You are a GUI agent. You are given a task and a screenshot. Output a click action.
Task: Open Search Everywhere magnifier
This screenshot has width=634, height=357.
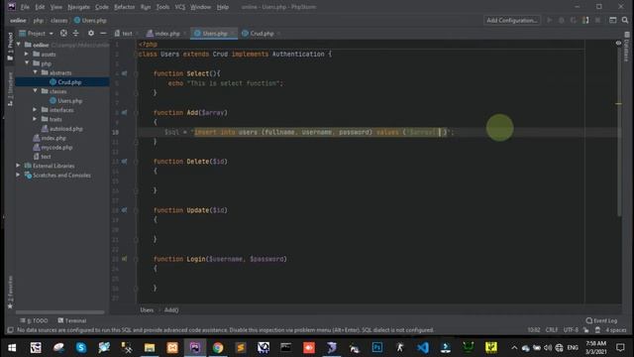(x=625, y=20)
